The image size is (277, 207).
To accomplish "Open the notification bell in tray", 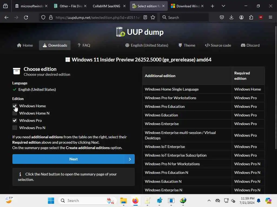I will pos(259,201).
